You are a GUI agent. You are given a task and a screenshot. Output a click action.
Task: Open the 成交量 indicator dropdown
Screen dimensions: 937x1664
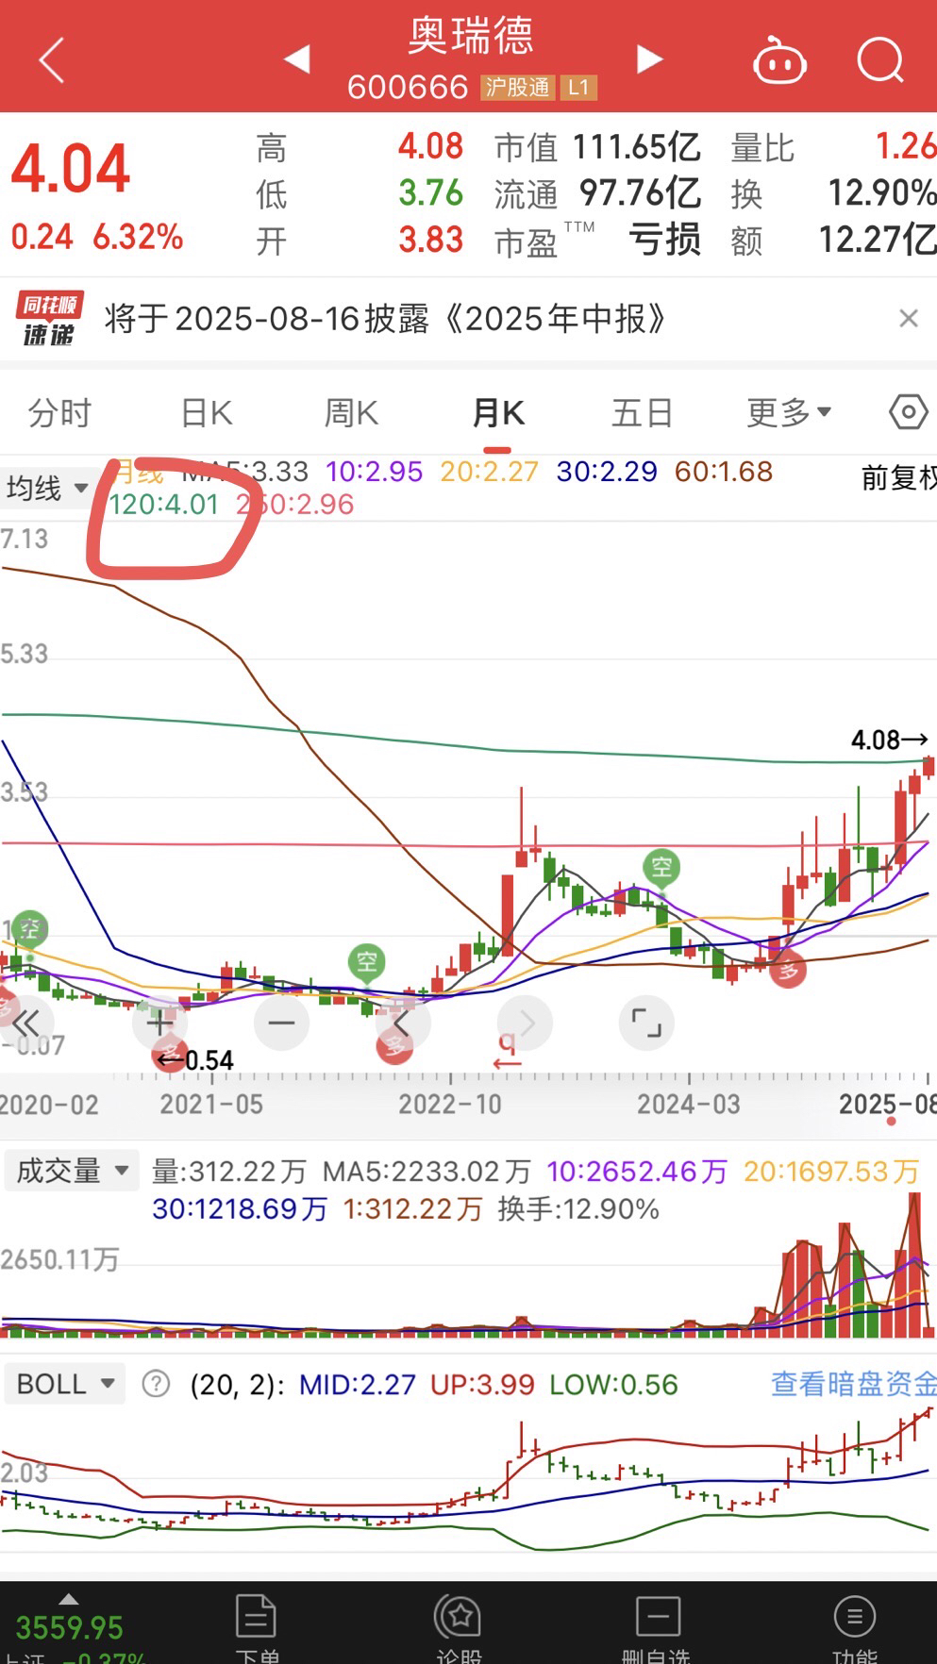(x=72, y=1171)
